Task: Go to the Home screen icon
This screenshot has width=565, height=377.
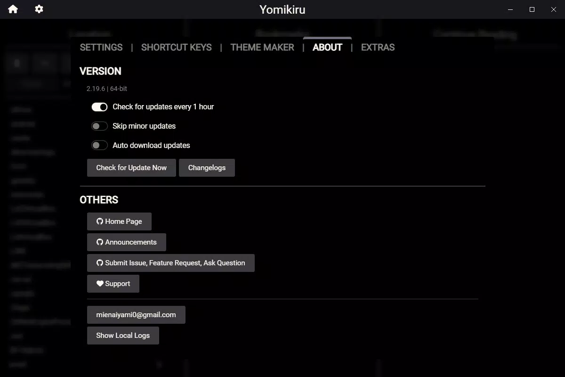Action: [x=13, y=9]
